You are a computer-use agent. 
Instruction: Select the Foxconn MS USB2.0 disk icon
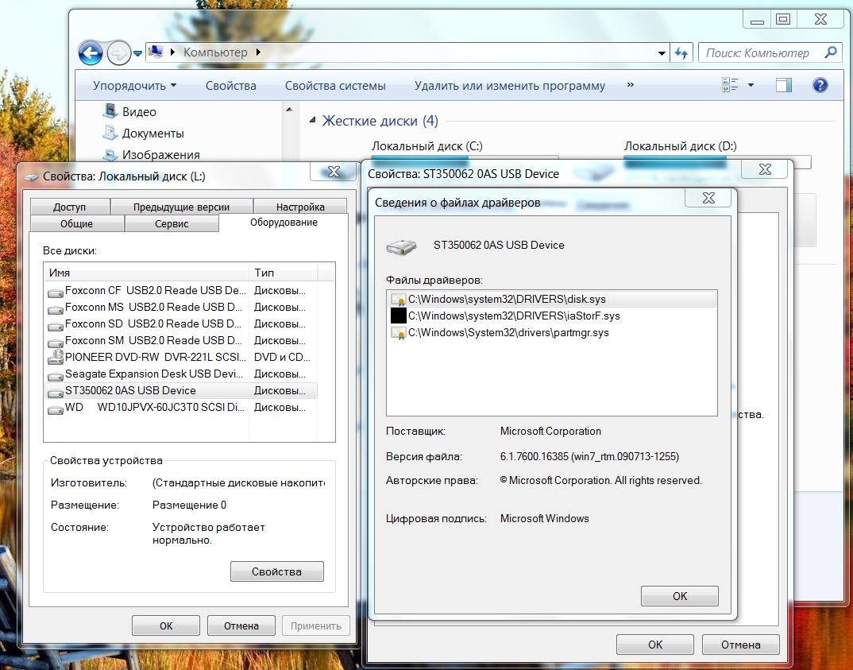(x=55, y=309)
